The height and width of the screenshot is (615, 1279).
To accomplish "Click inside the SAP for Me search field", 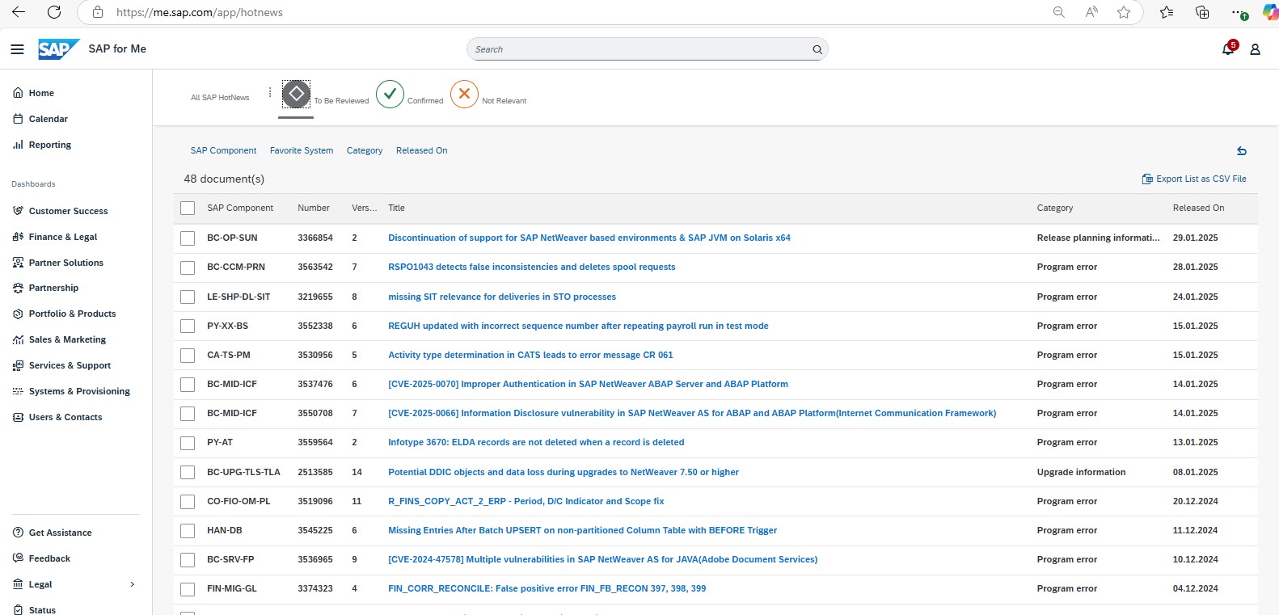I will click(x=639, y=49).
